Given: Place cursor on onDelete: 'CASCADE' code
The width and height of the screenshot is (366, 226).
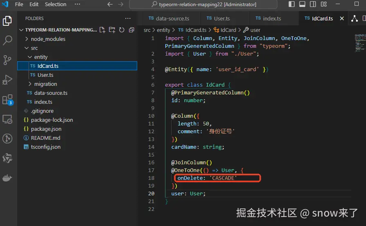Looking at the screenshot, I should pyautogui.click(x=207, y=178).
